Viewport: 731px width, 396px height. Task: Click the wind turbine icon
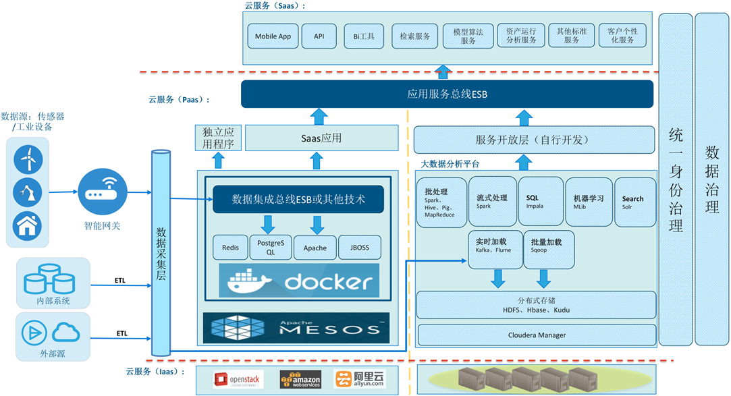pyautogui.click(x=28, y=159)
